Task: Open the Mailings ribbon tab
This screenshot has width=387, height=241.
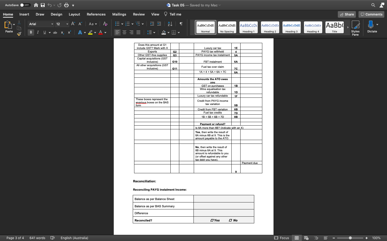Action: pyautogui.click(x=119, y=14)
